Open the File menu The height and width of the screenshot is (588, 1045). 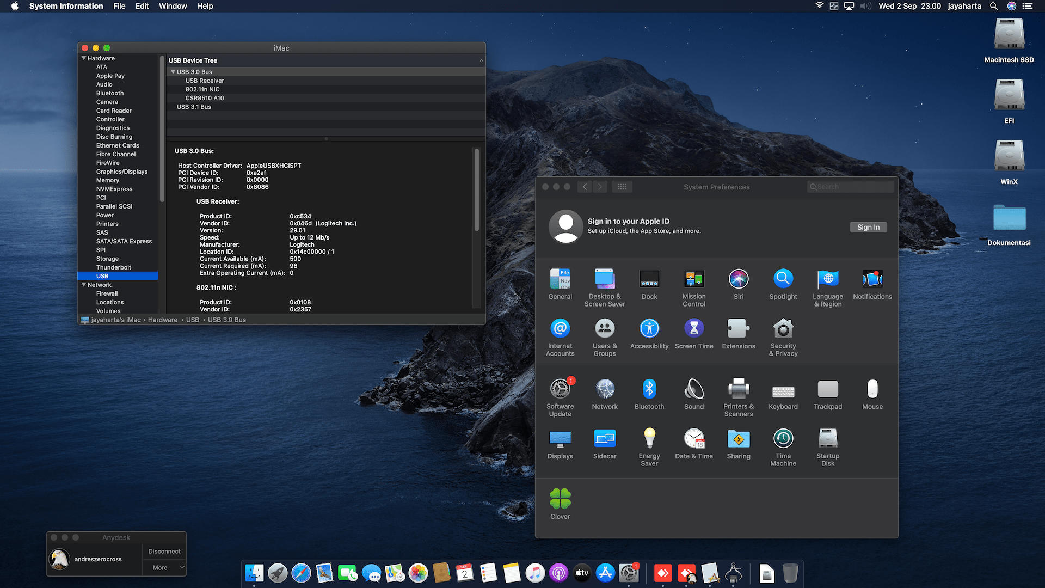(119, 6)
